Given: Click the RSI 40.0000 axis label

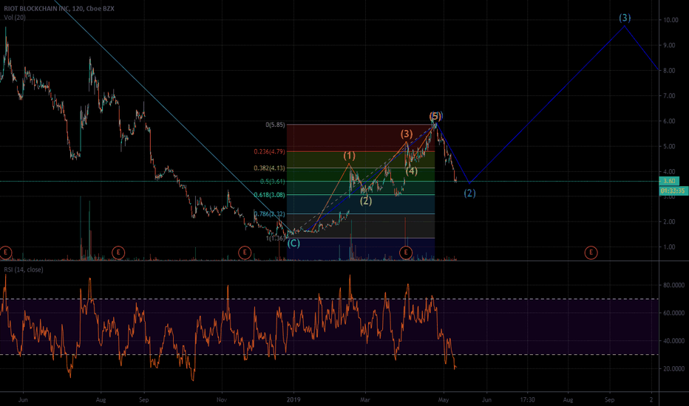Looking at the screenshot, I should [x=673, y=340].
